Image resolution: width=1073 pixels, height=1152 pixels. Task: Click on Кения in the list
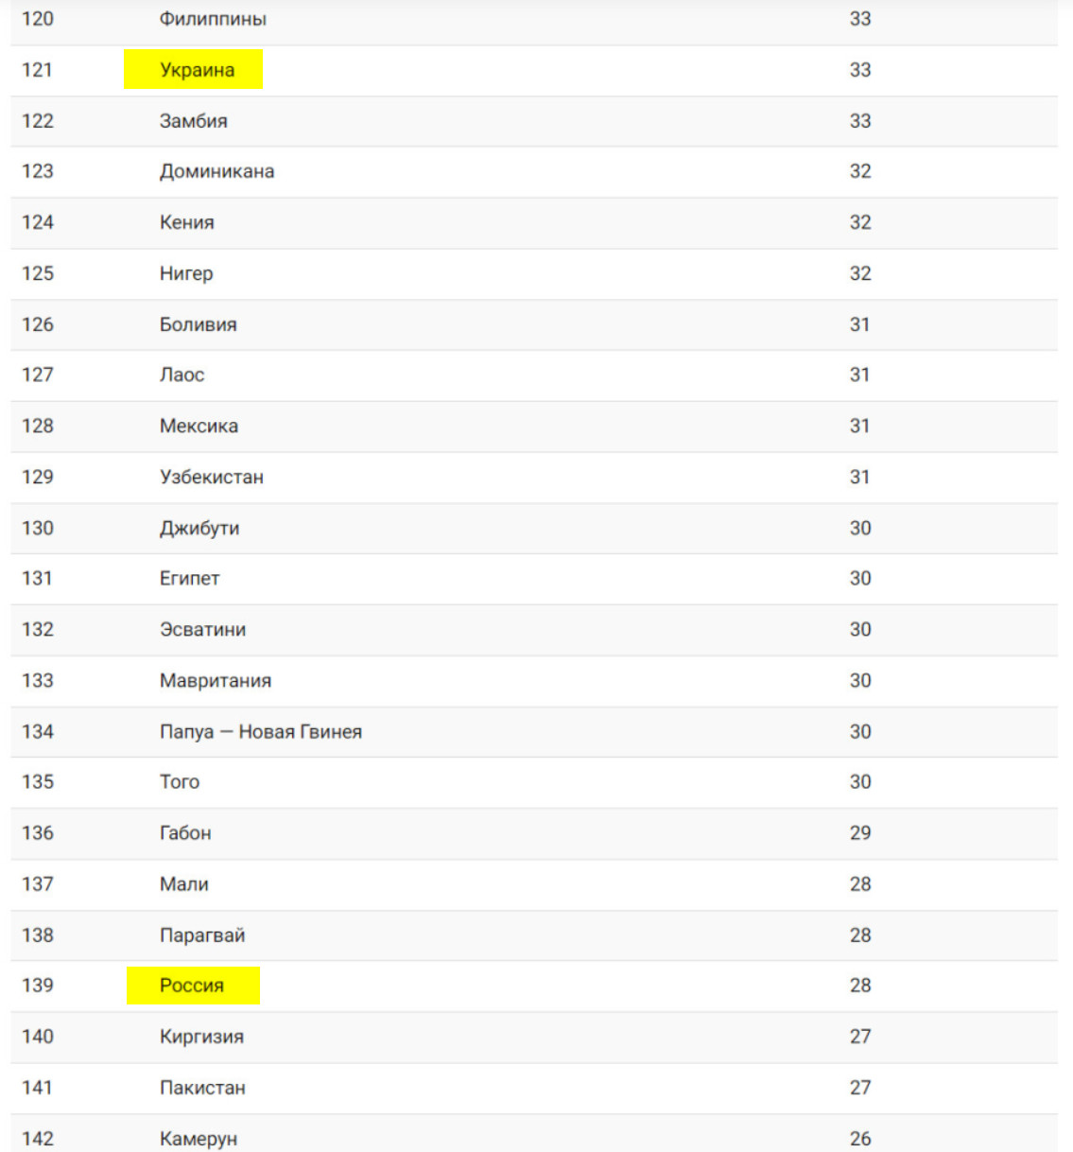tap(187, 222)
